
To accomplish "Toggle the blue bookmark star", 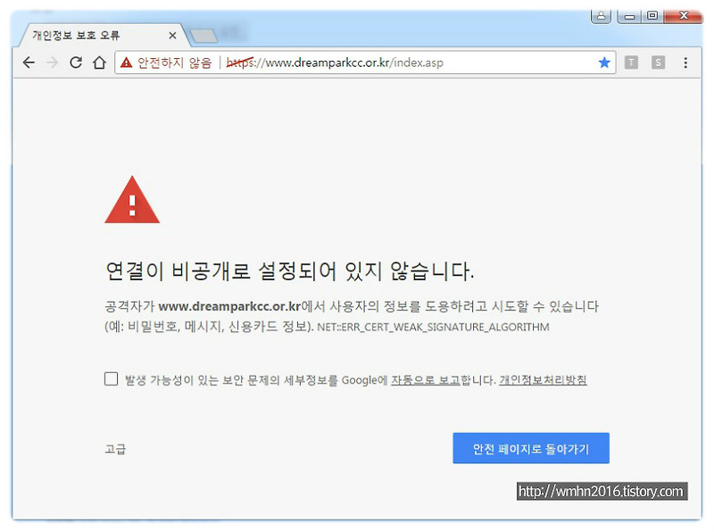I will coord(604,62).
